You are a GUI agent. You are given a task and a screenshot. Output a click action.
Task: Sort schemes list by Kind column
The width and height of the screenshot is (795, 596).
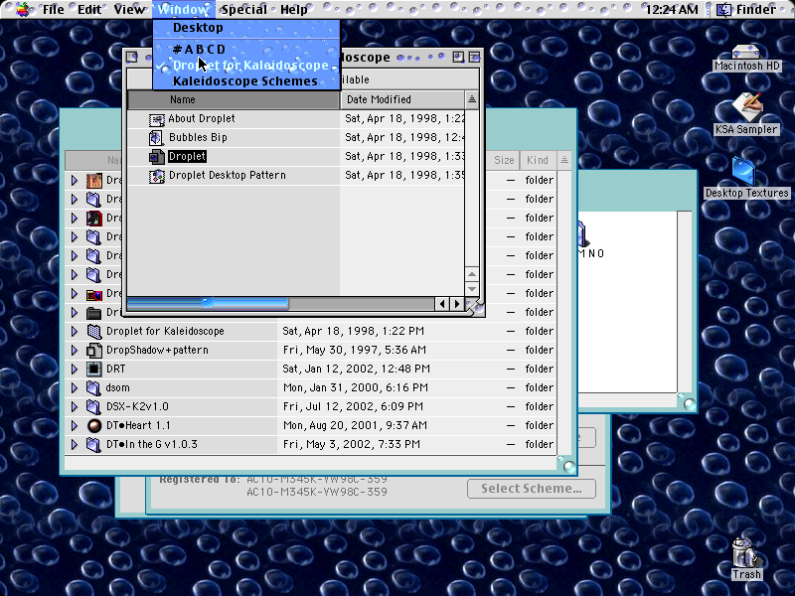[537, 160]
